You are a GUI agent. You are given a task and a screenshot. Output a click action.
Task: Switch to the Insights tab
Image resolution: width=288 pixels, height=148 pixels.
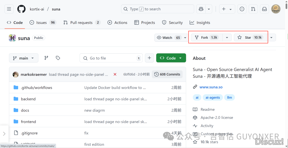pos(200,23)
